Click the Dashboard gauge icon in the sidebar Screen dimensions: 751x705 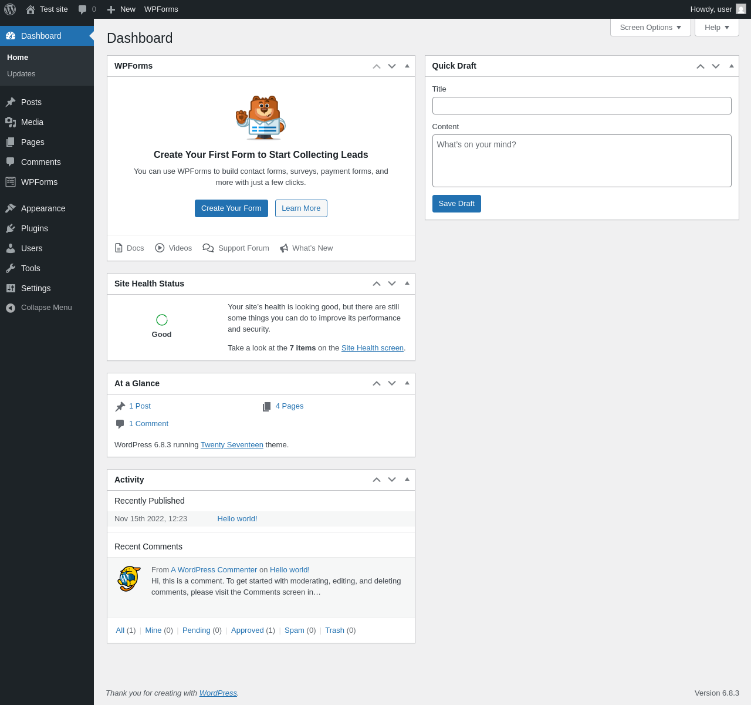click(x=11, y=36)
